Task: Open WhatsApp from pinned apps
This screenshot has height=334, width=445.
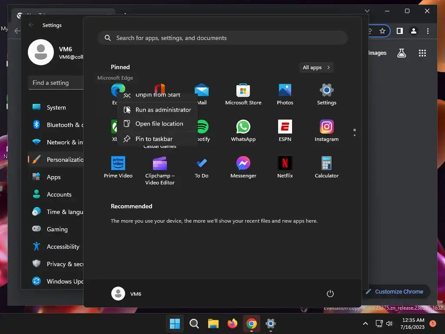Action: 243,130
